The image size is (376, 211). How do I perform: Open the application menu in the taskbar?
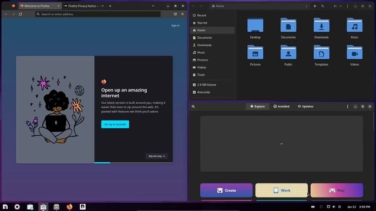(5, 207)
